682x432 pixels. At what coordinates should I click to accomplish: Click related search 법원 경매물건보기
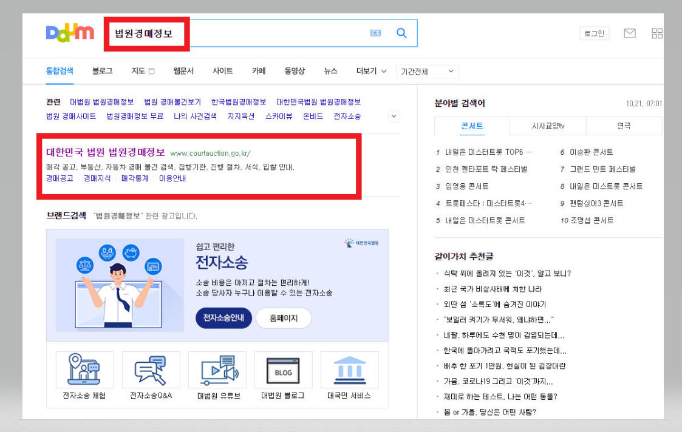pos(172,102)
